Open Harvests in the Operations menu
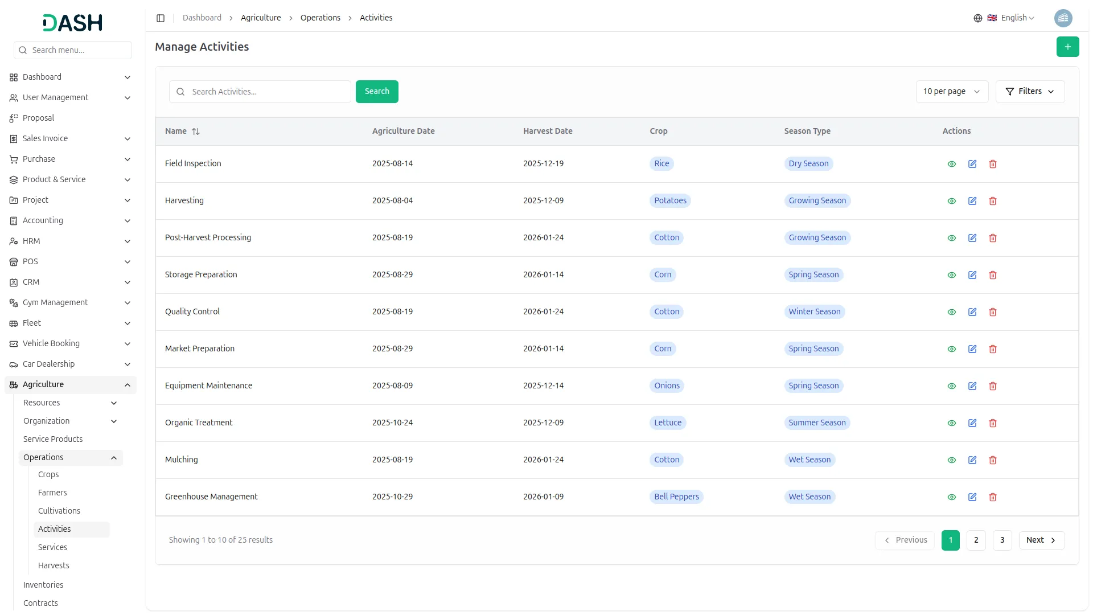The image size is (1093, 615). pos(54,565)
